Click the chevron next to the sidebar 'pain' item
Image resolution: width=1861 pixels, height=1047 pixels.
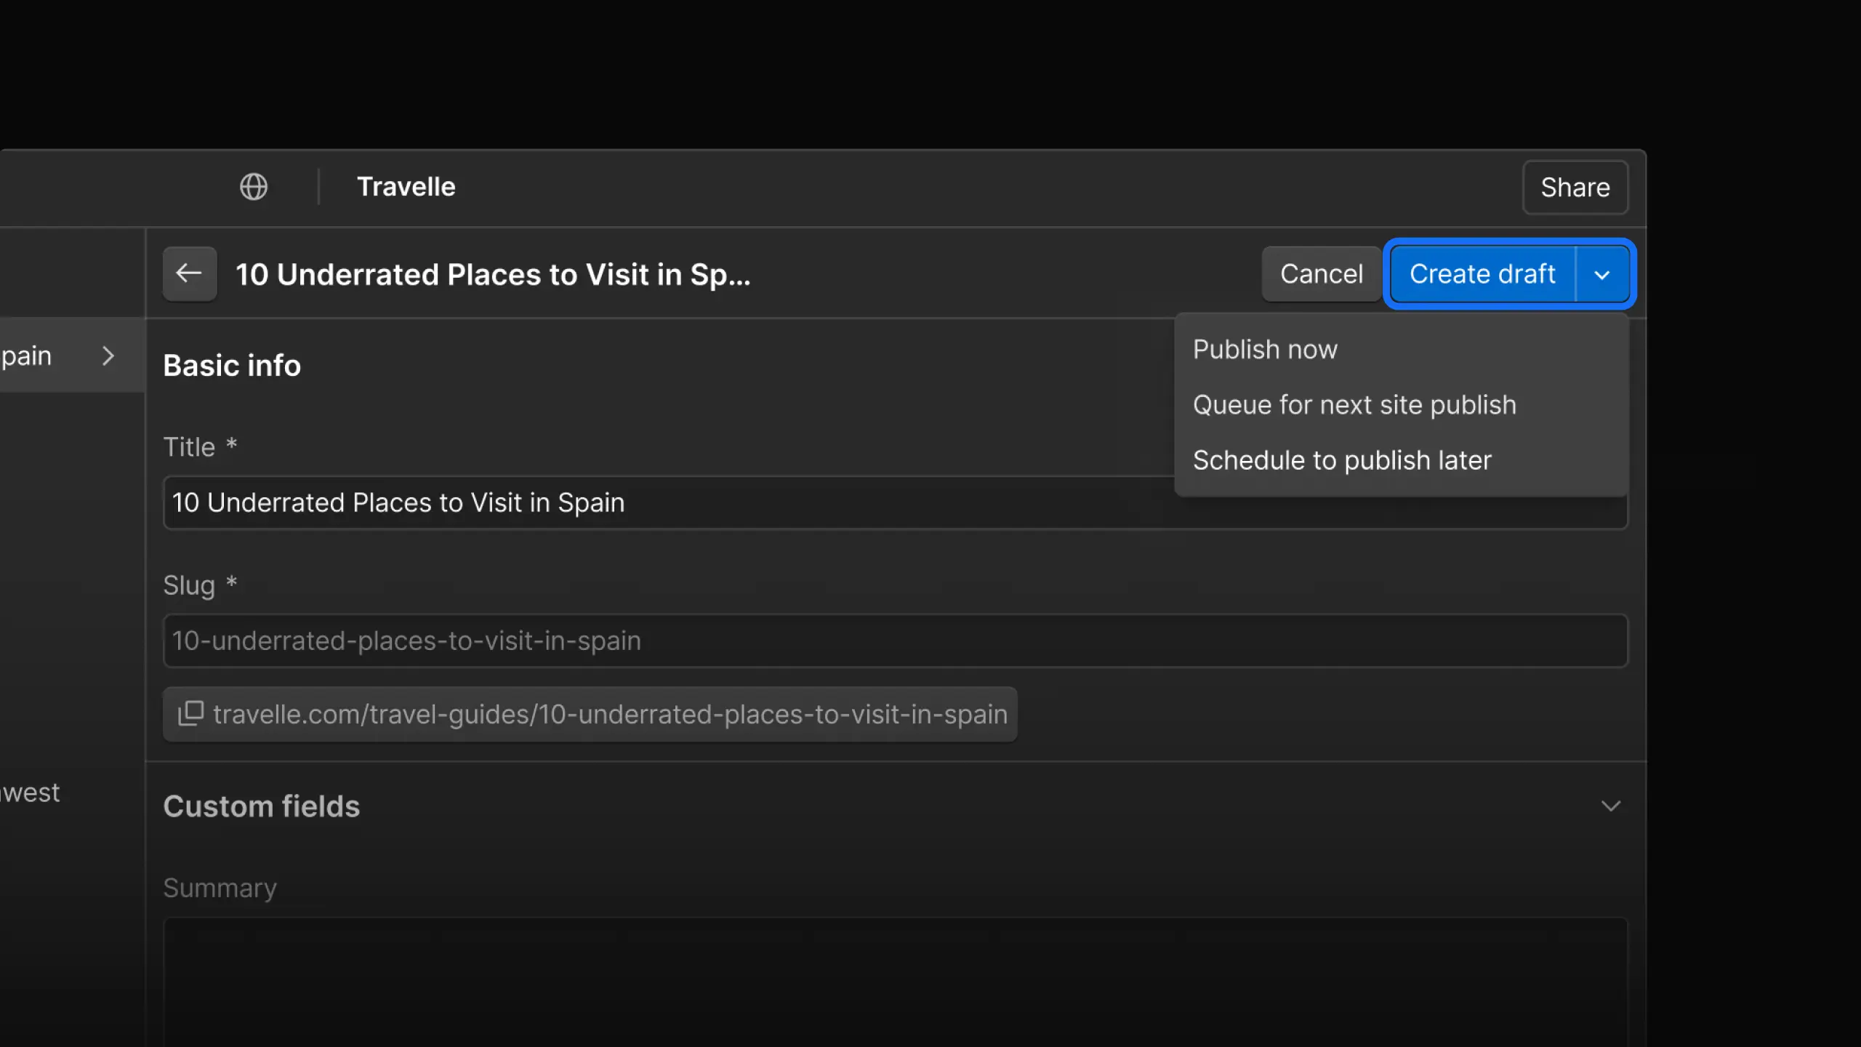pos(109,356)
